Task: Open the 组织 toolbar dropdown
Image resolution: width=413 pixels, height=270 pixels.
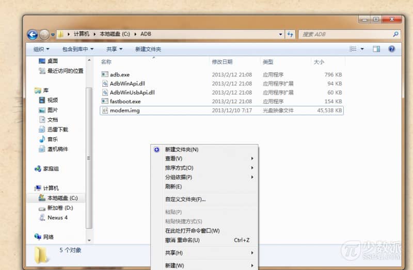Action: pos(41,49)
